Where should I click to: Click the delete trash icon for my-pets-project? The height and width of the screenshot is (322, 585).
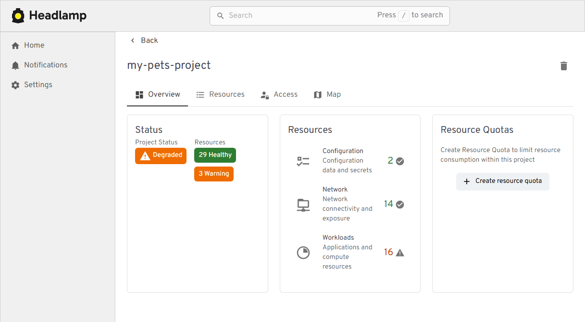[564, 66]
